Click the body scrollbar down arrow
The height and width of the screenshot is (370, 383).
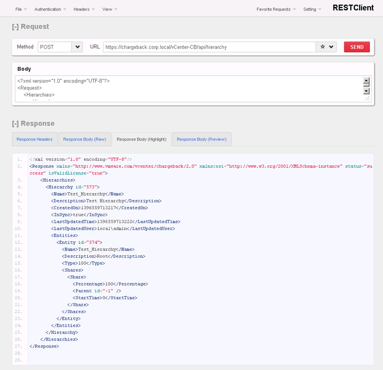366,91
